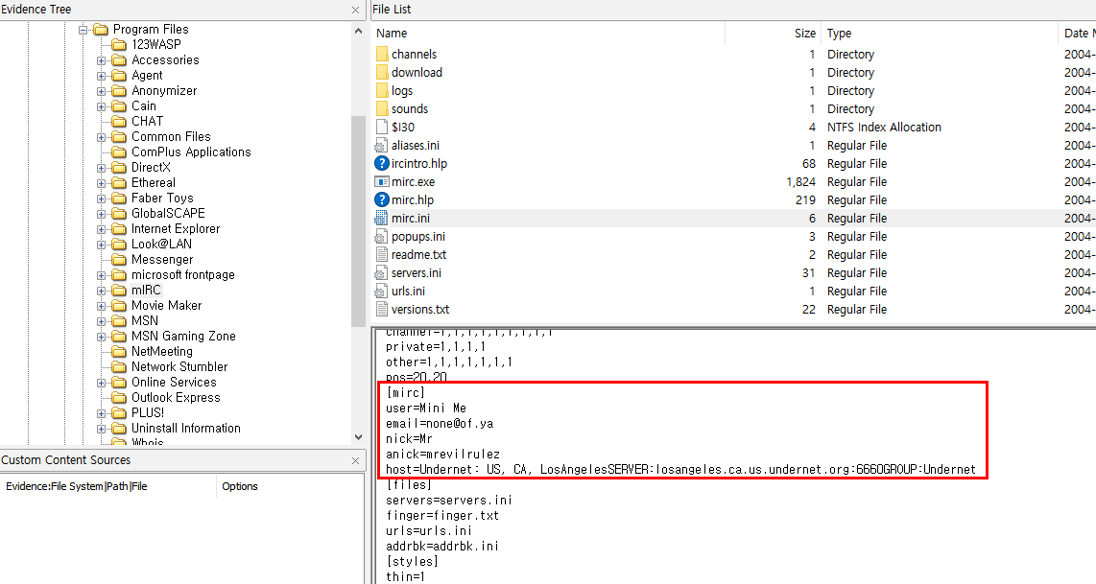Expand the Accessories folder node
1096x584 pixels.
coord(102,60)
